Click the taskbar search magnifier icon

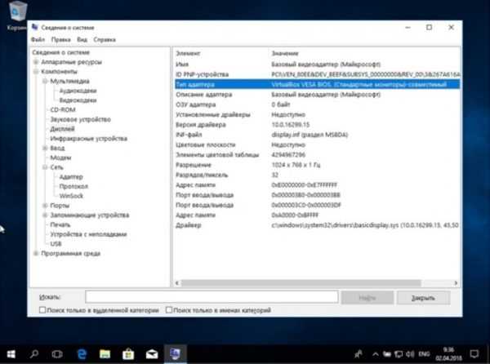click(34, 354)
